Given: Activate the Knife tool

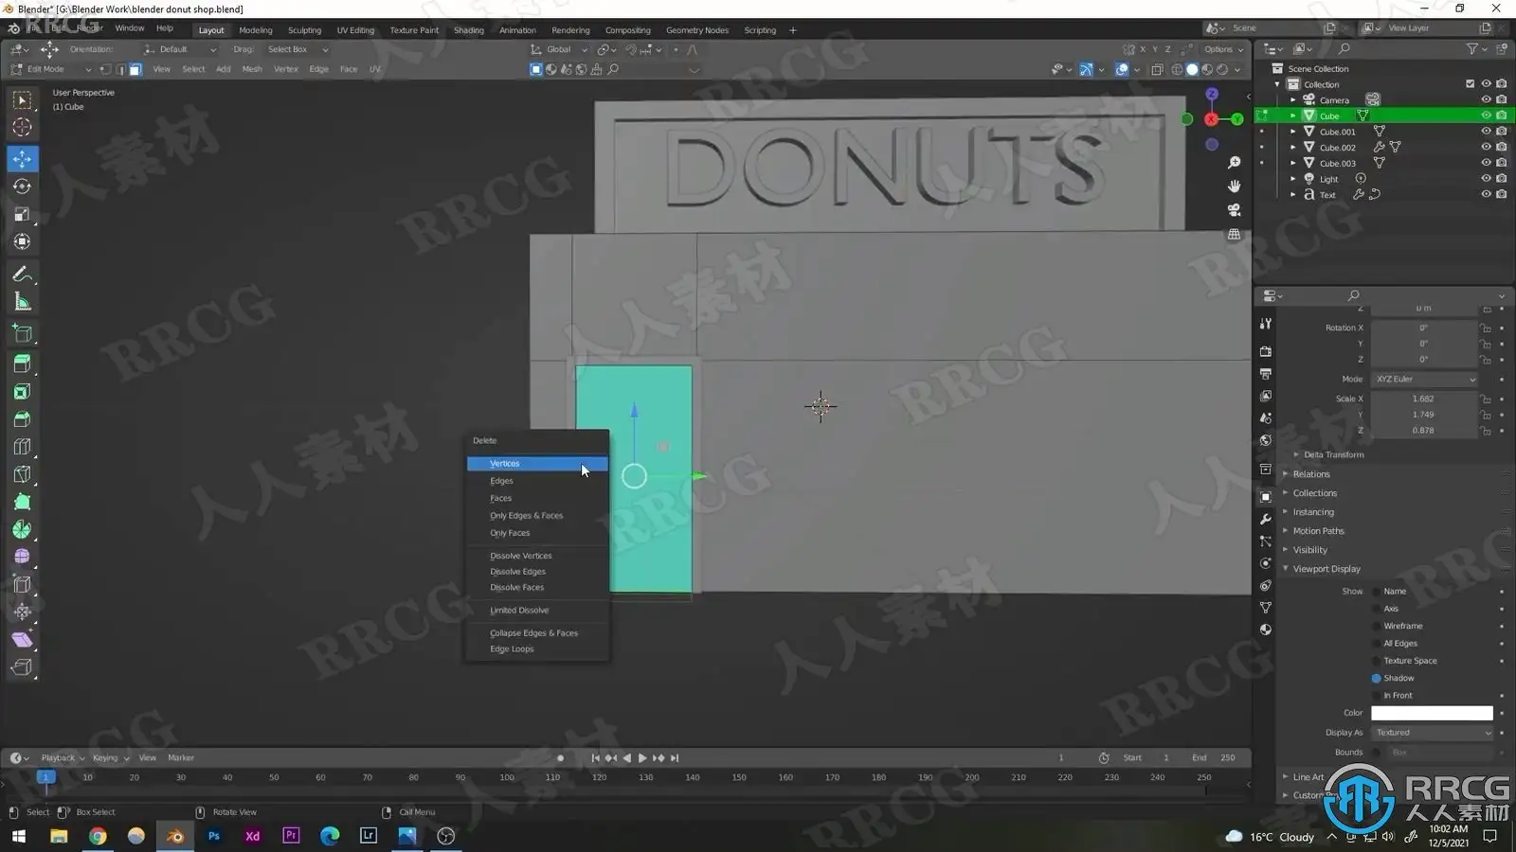Looking at the screenshot, I should (x=22, y=473).
